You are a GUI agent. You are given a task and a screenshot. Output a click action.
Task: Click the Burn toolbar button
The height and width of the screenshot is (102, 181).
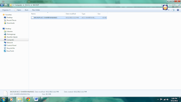26,10
